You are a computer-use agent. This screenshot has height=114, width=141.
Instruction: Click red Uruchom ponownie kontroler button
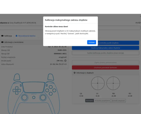105,68
